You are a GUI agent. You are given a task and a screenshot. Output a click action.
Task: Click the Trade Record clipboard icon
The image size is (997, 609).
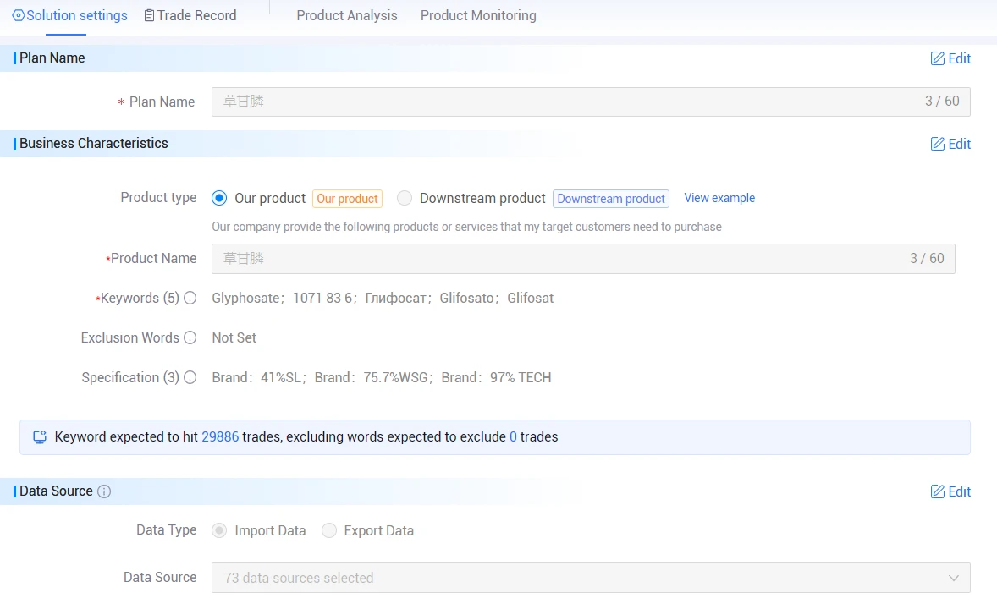point(149,15)
